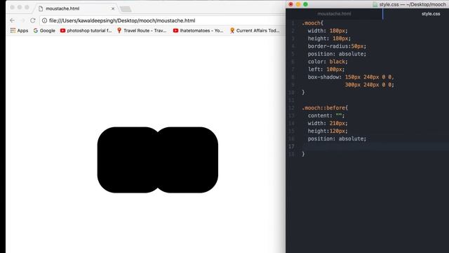Image resolution: width=449 pixels, height=253 pixels.
Task: Click the browser back arrow
Action: [x=12, y=20]
